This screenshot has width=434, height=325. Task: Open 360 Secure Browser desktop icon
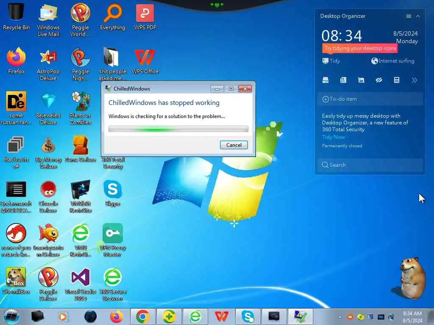112,284
